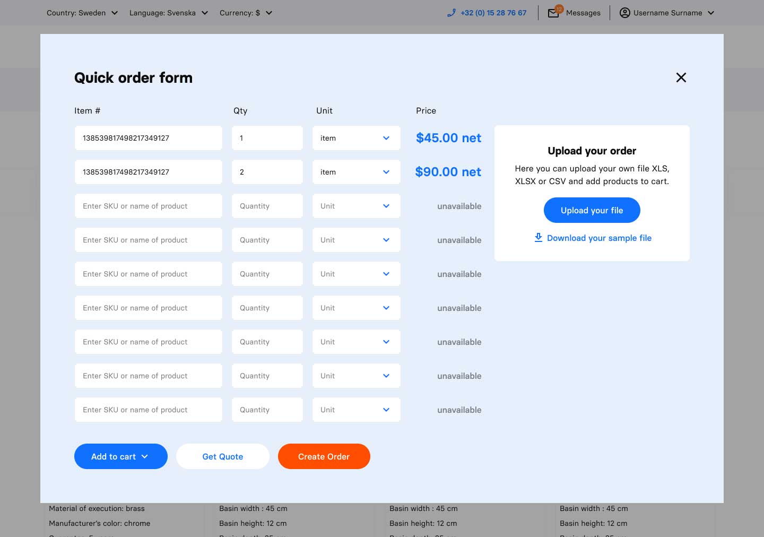Click the phone icon beside +32 number
Image resolution: width=764 pixels, height=537 pixels.
pyautogui.click(x=452, y=13)
